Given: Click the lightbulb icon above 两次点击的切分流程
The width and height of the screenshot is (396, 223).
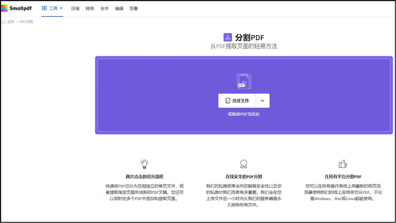Looking at the screenshot, I should tap(144, 164).
